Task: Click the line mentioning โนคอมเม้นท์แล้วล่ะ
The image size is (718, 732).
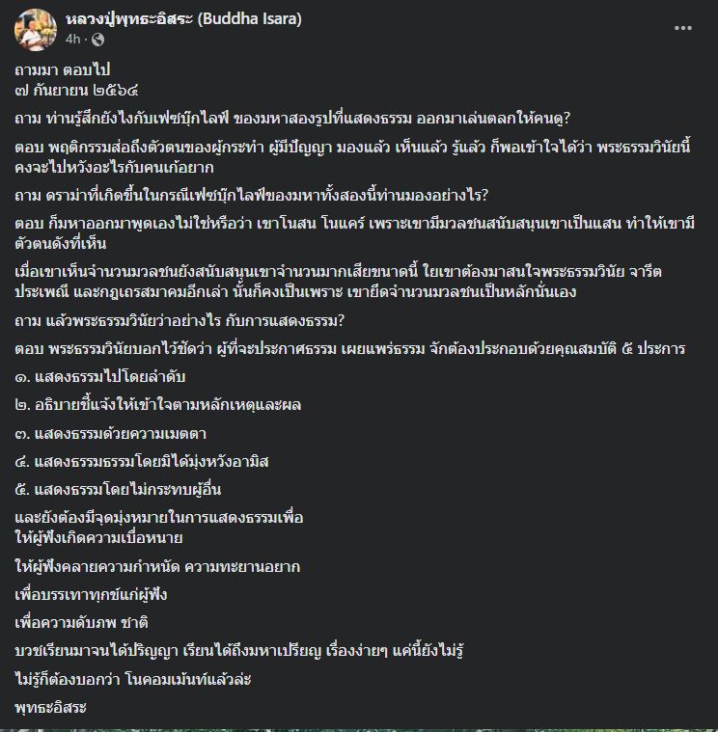Action: coord(133,679)
